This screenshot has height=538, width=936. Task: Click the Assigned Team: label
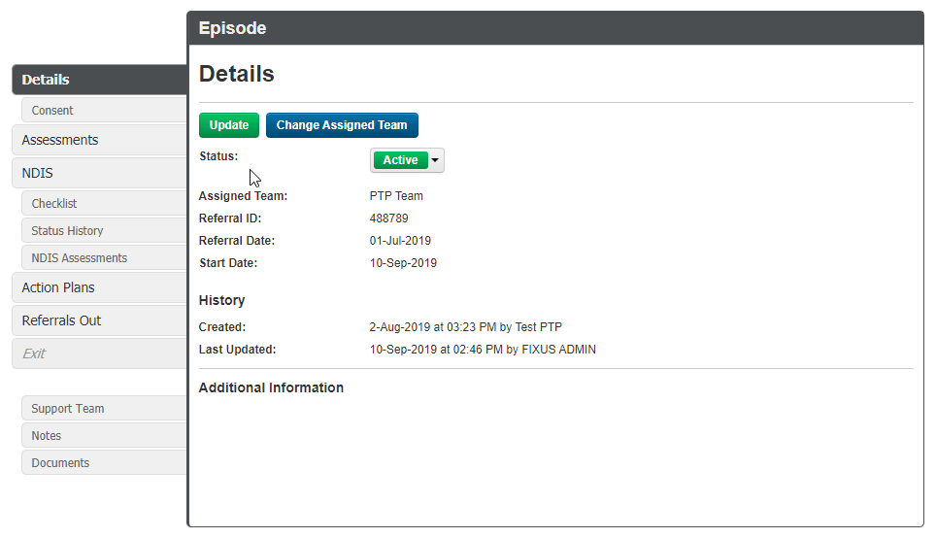coord(243,196)
